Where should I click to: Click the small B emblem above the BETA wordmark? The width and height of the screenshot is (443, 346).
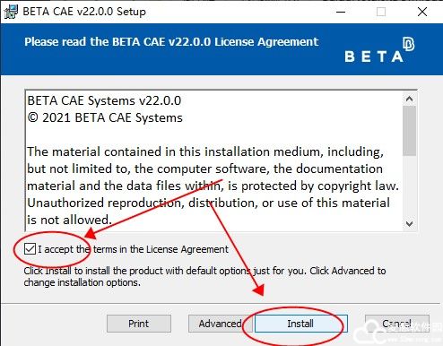point(408,44)
